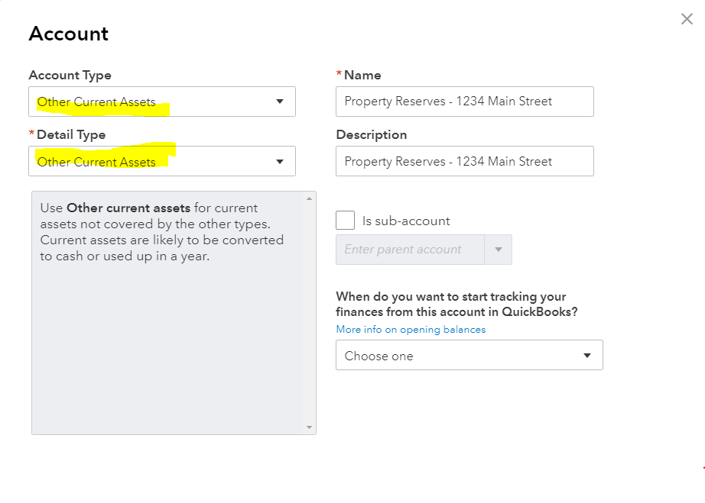Enable the Is sub-account checkbox

346,221
